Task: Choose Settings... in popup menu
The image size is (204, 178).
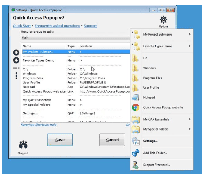Action: 162,141
